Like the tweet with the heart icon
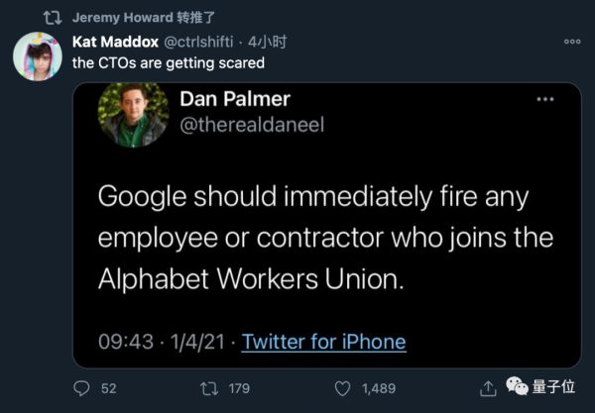Viewport: 595px width, 413px height. (341, 387)
